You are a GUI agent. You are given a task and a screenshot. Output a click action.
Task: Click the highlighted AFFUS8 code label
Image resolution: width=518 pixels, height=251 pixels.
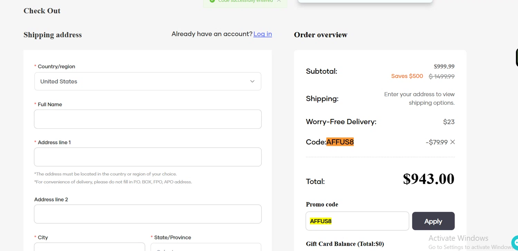[x=340, y=142]
